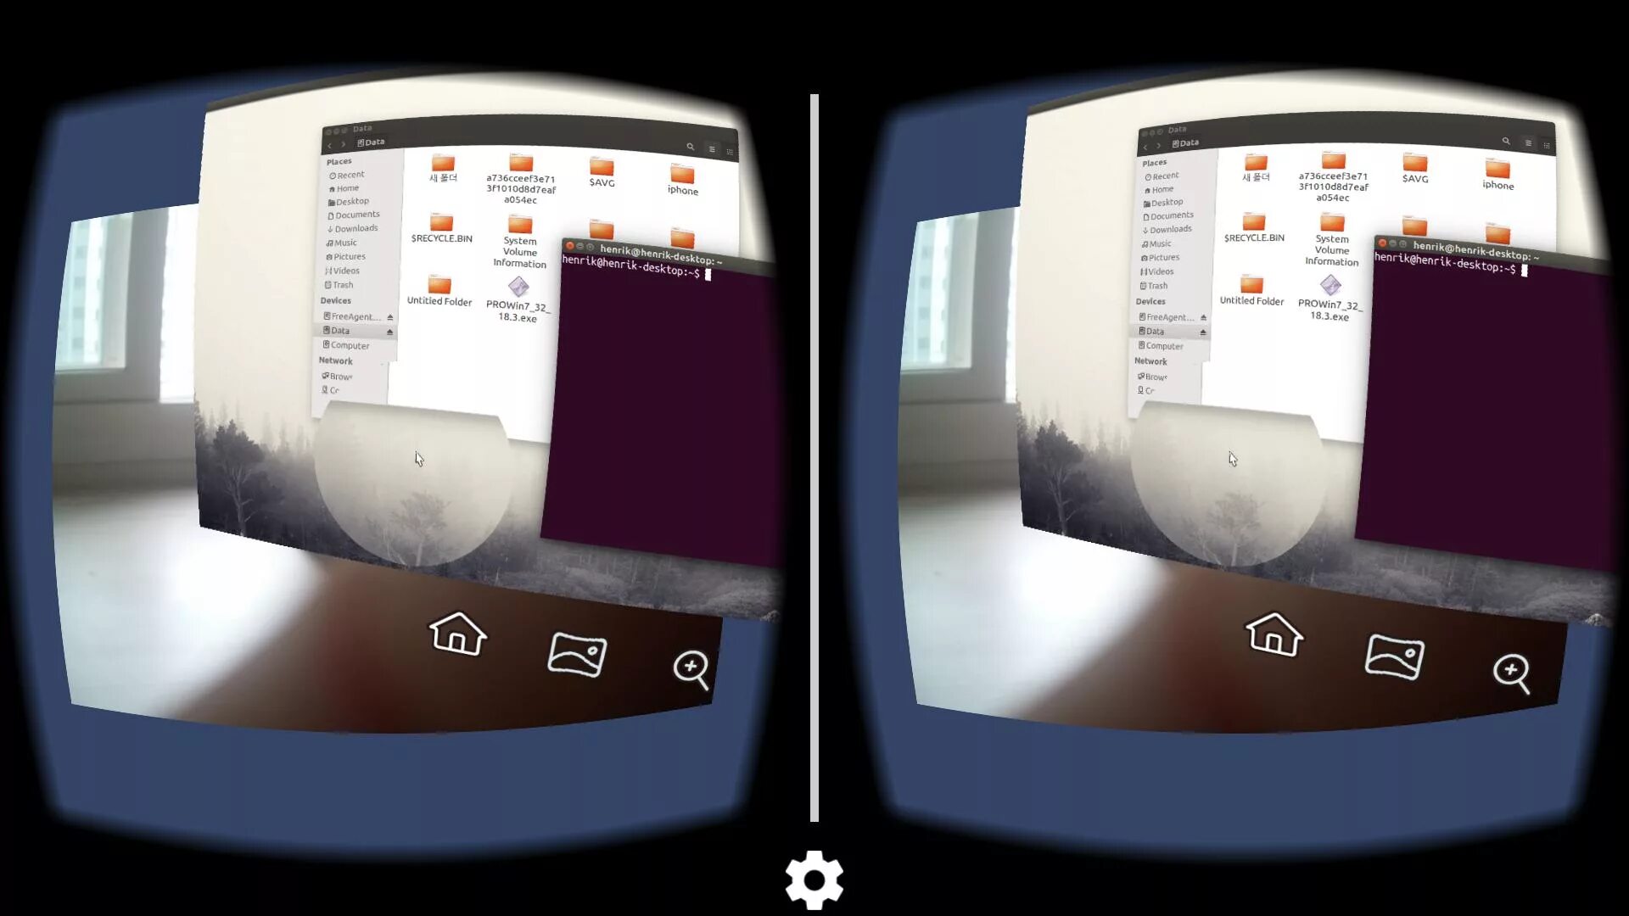Image resolution: width=1629 pixels, height=916 pixels.
Task: Click the screenshot/image icon in toolbar
Action: (x=576, y=654)
